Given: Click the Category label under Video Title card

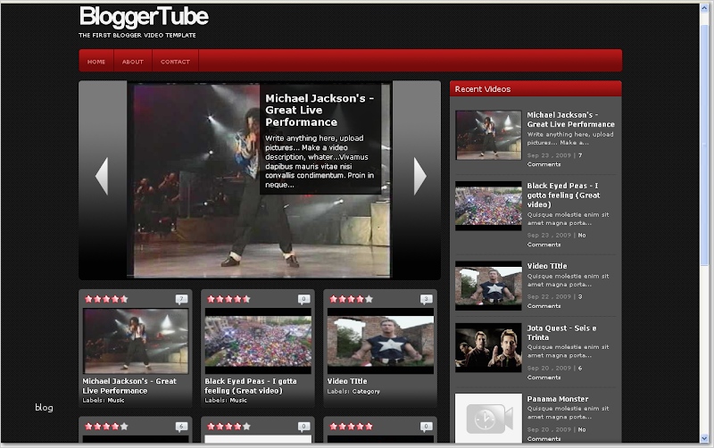Looking at the screenshot, I should (x=366, y=392).
